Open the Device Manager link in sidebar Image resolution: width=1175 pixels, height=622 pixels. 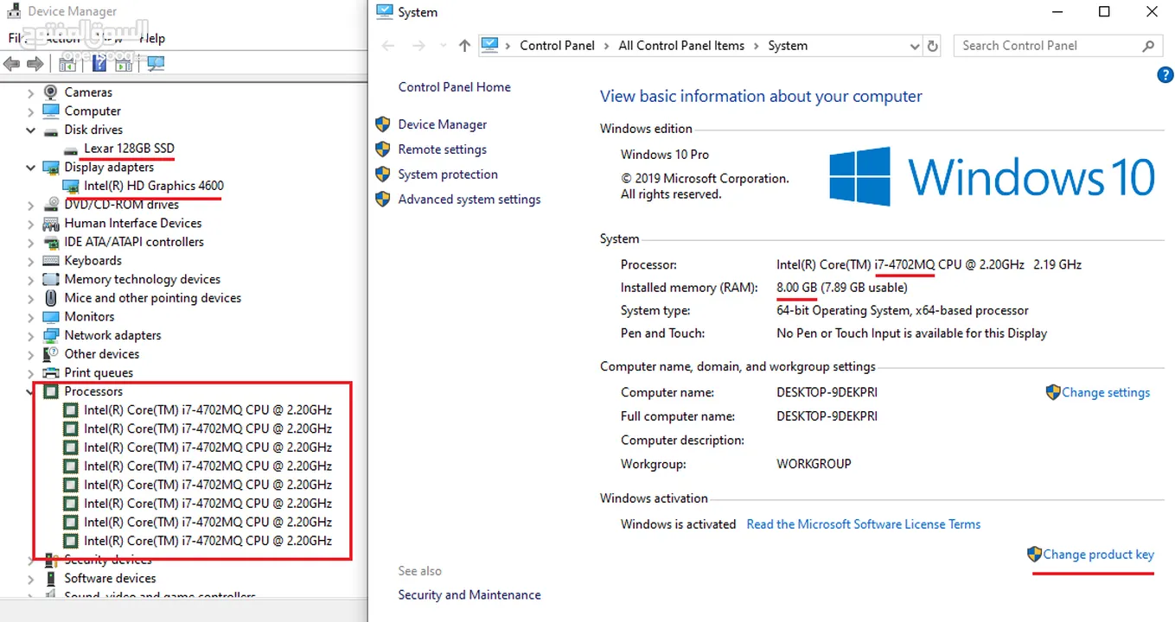[x=442, y=124]
